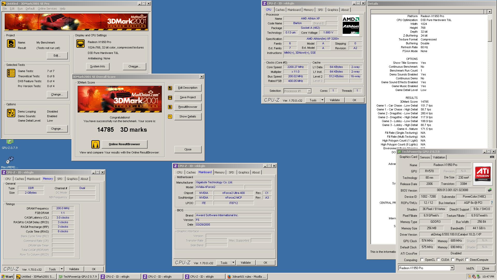Click the first system tray icon
This screenshot has height=280, width=497.
coord(469,277)
